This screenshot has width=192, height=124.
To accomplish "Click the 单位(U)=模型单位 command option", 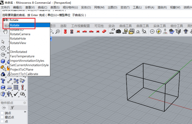I will click(59, 15).
